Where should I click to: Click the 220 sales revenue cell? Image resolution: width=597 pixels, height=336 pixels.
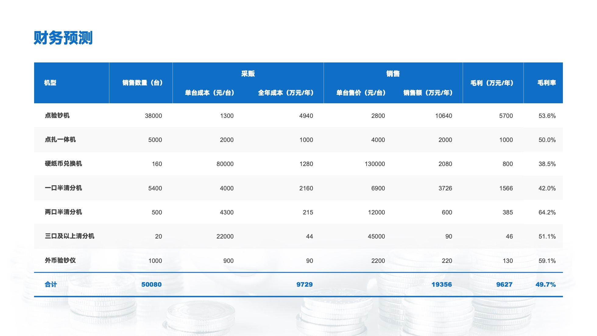(447, 261)
